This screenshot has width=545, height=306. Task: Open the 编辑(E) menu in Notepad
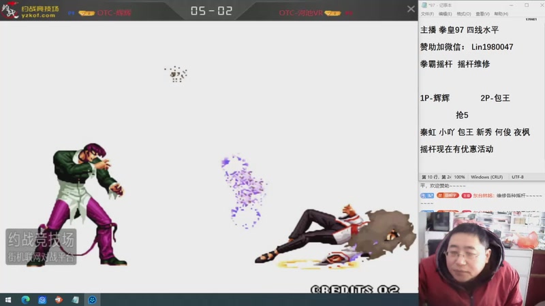(445, 14)
